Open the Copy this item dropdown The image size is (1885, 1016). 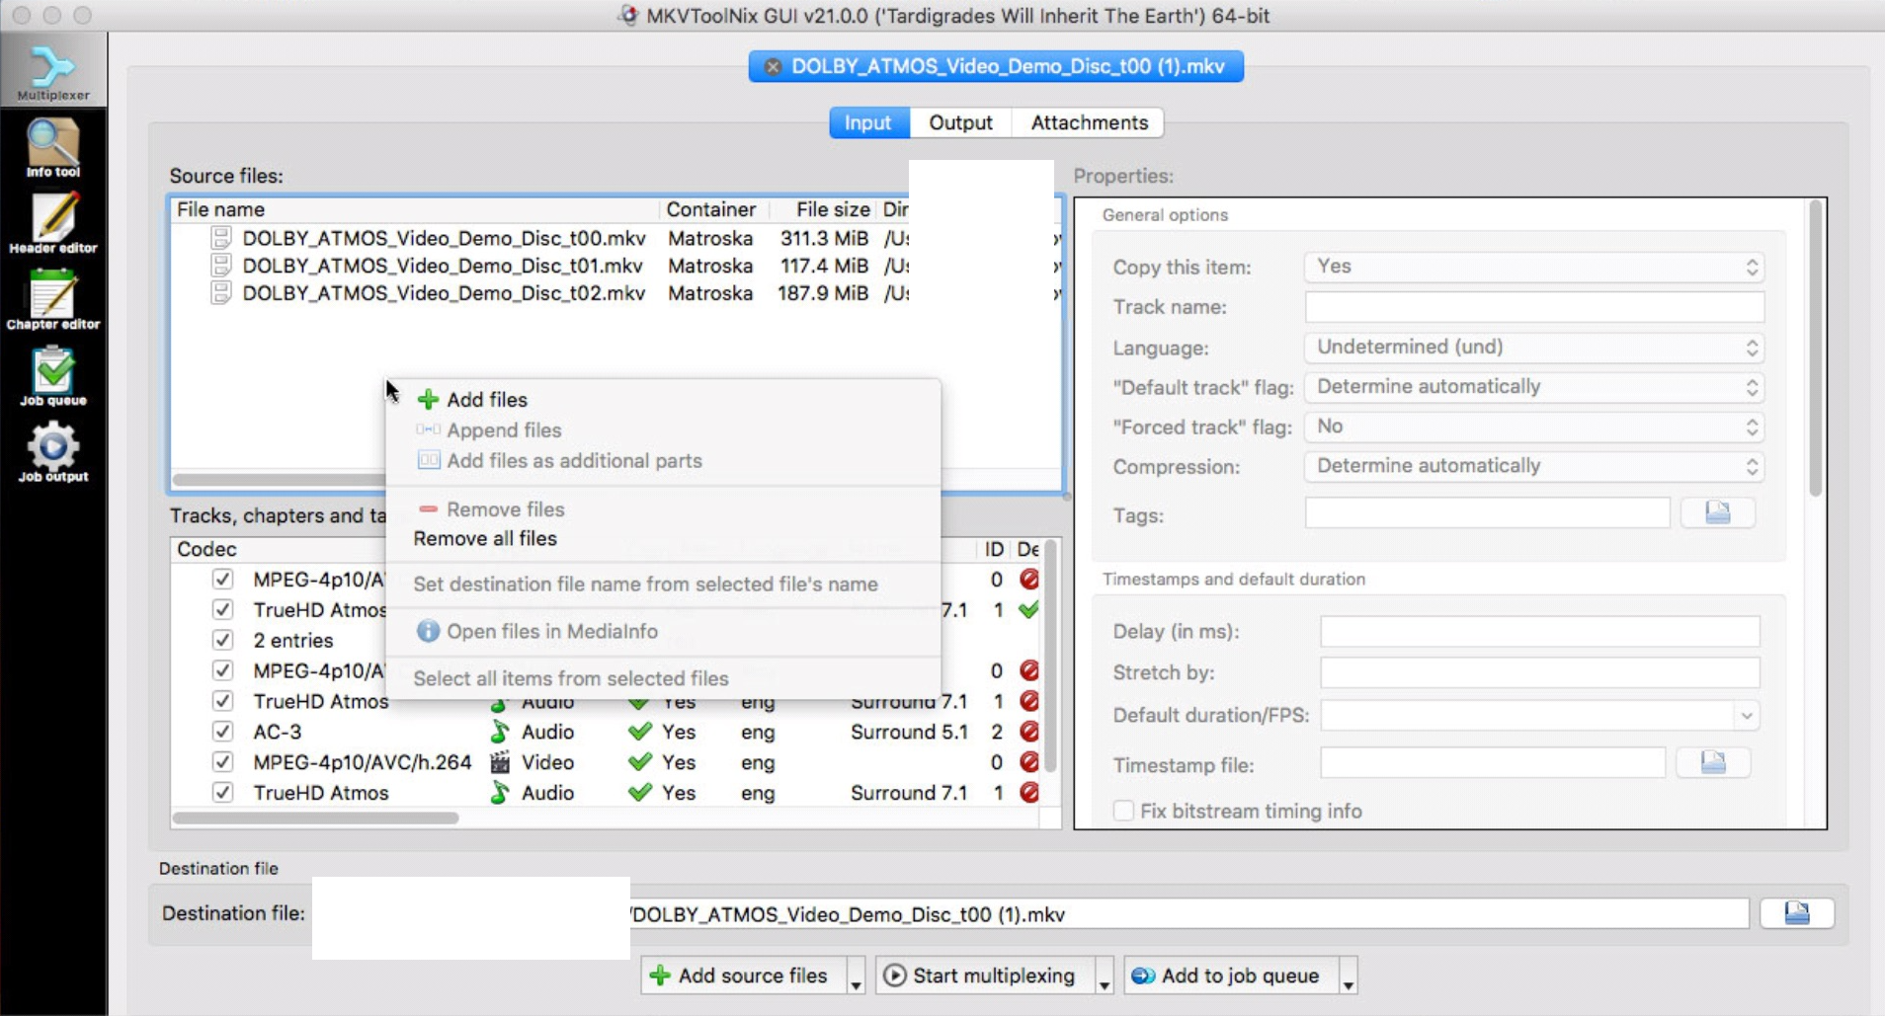tap(1534, 267)
